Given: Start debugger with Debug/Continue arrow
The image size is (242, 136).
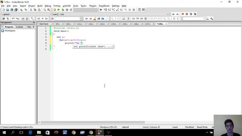Looking at the screenshot, I should 101,10.
